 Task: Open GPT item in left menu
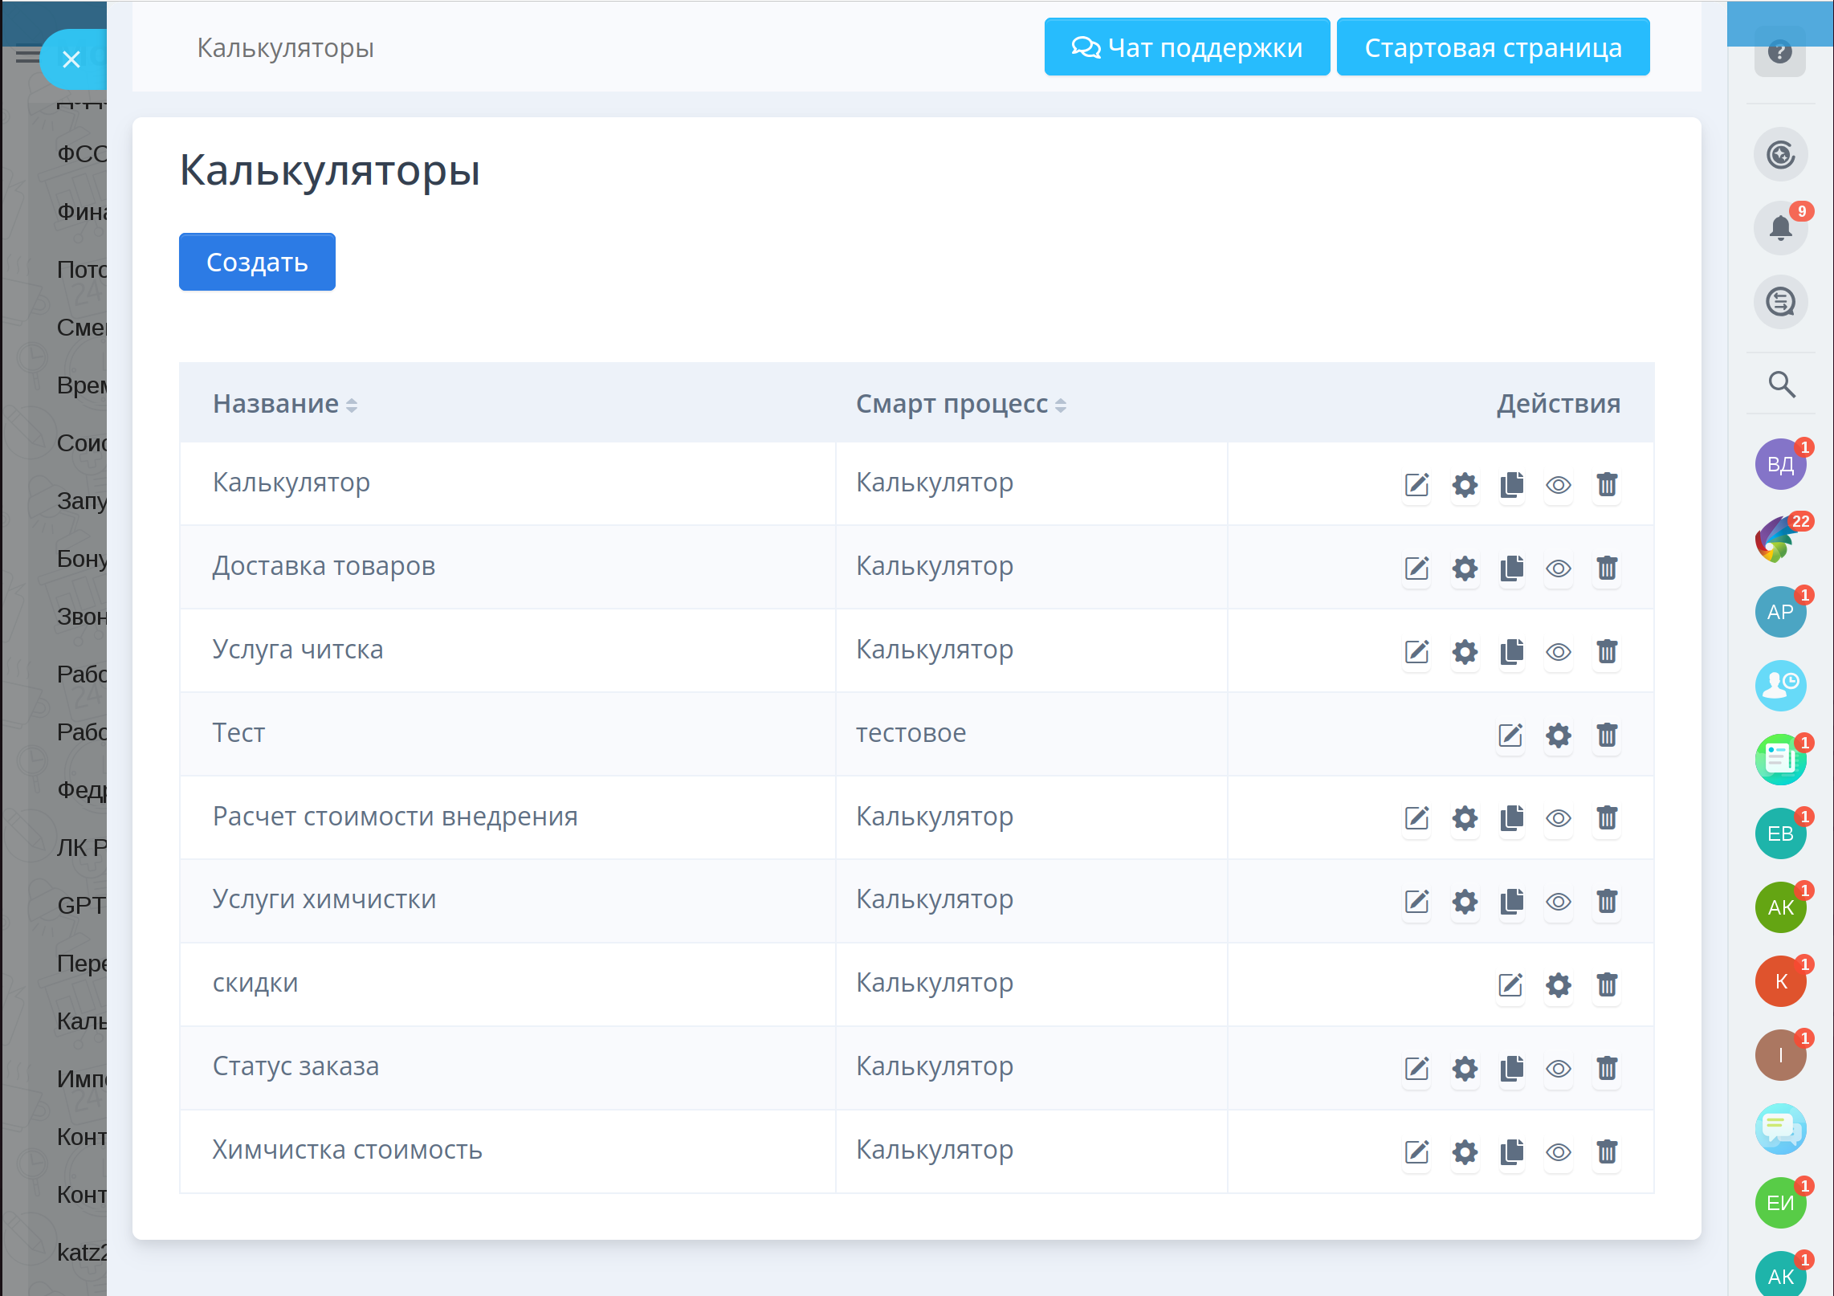pyautogui.click(x=80, y=905)
